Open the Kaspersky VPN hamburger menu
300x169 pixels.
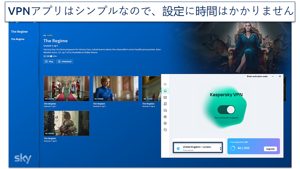(165, 84)
